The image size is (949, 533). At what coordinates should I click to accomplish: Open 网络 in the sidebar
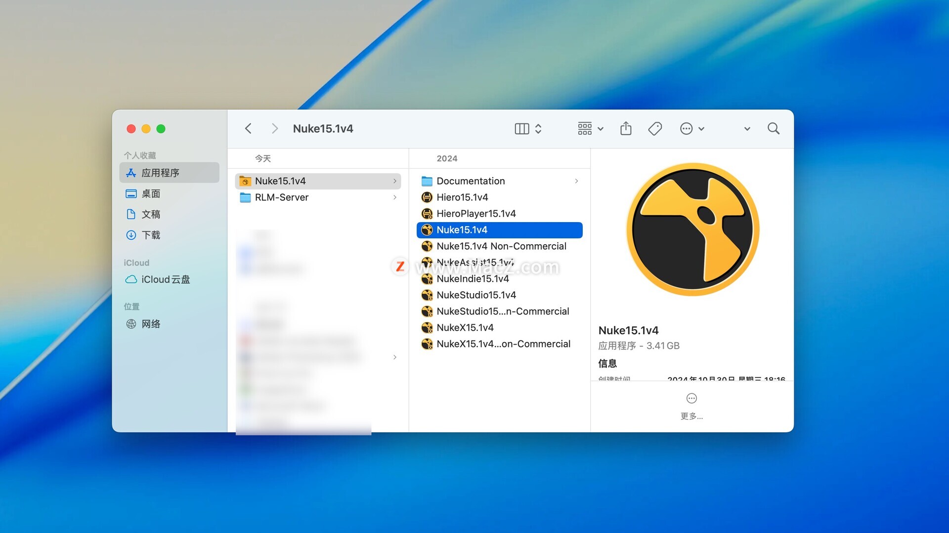tap(170, 324)
